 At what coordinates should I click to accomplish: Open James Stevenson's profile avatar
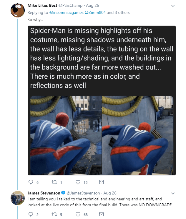tap(17, 198)
